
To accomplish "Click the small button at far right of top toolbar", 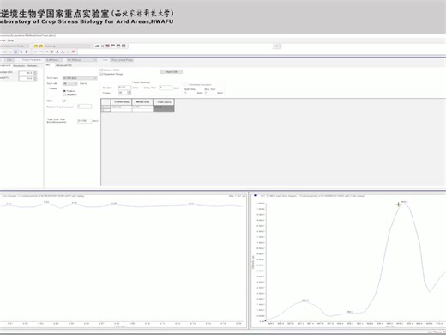I will point(277,46).
